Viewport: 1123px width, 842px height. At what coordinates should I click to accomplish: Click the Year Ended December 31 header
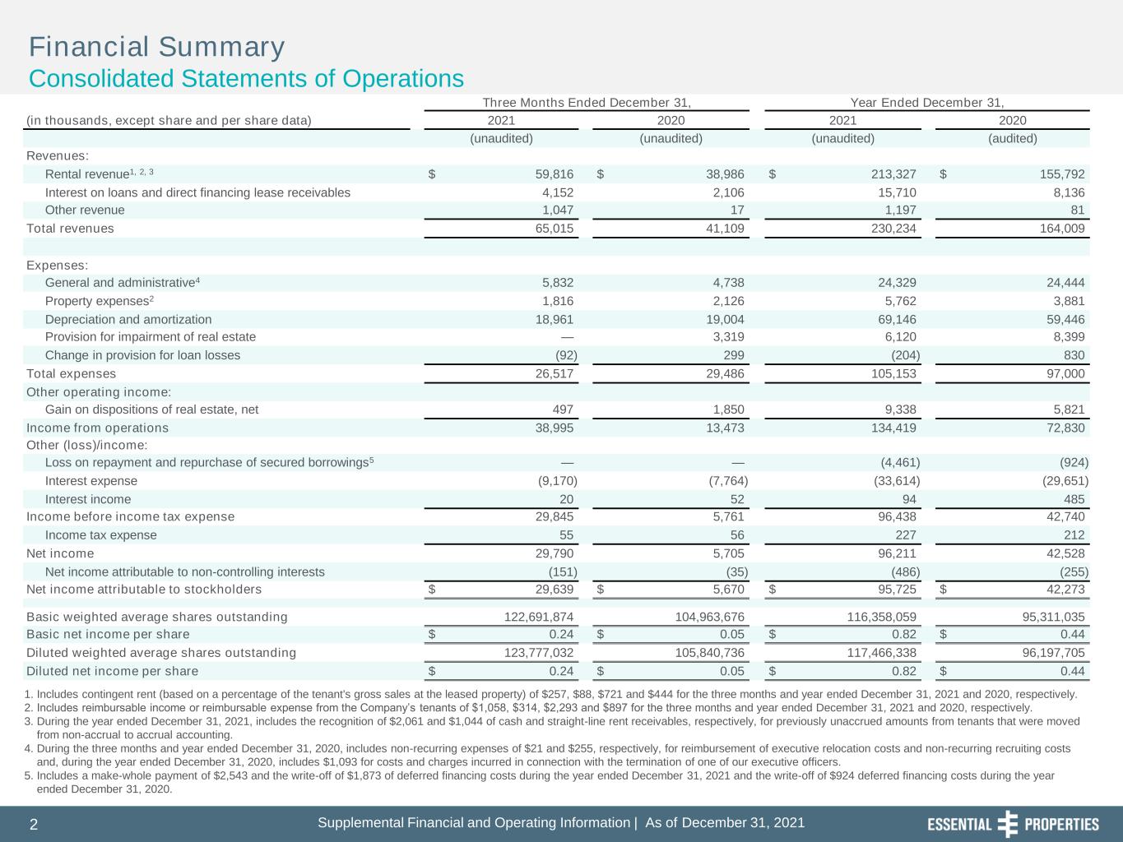click(x=927, y=103)
